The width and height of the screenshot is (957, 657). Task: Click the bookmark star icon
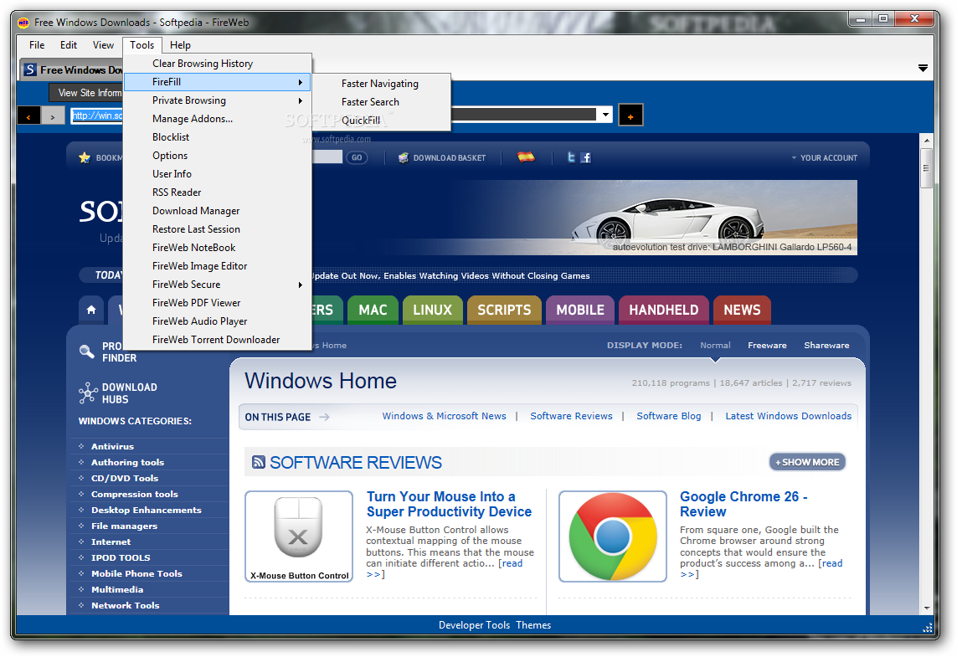(x=85, y=157)
